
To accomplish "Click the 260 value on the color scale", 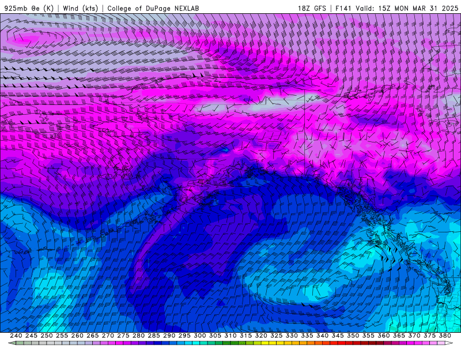I will (x=77, y=336).
